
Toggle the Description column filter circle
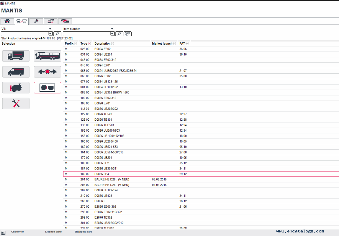[x=112, y=44]
